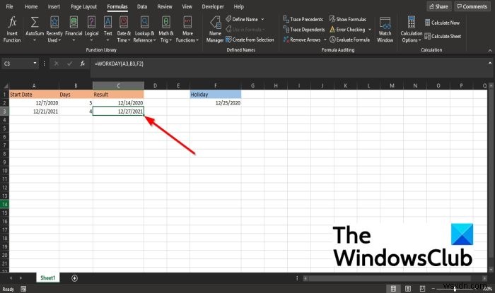Expand the AutoSum dropdown arrow
The width and height of the screenshot is (495, 293).
coord(35,40)
